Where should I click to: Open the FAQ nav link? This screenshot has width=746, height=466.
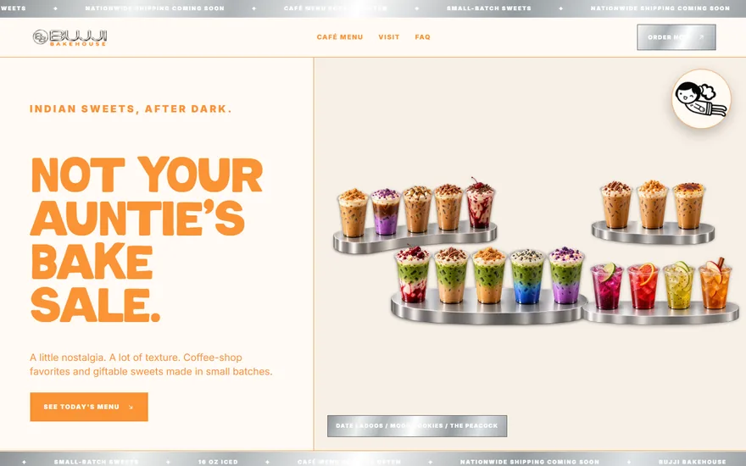422,37
